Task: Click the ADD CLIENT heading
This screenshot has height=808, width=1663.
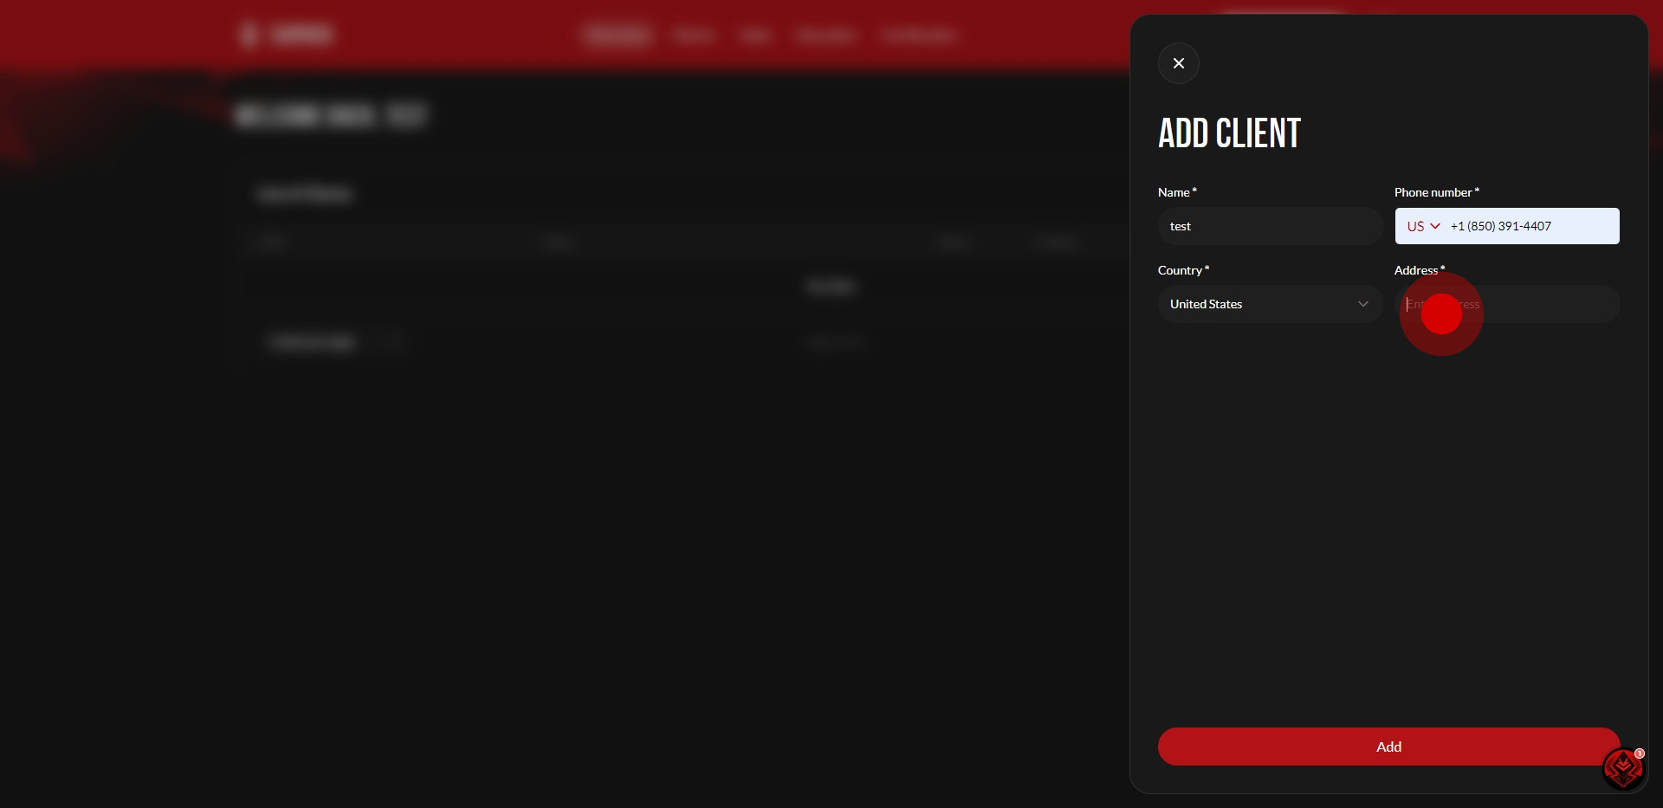Action: [1229, 133]
